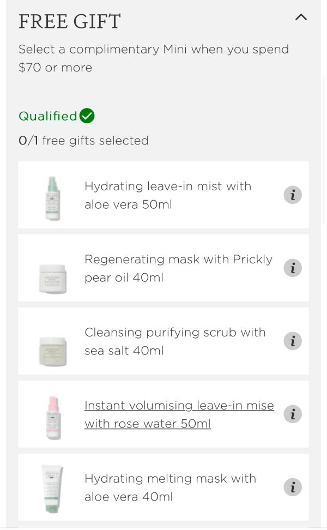327x530 pixels.
Task: Click the green Qualified checkmark icon
Action: click(x=87, y=116)
